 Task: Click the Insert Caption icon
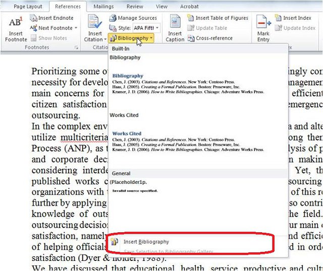coord(175,23)
